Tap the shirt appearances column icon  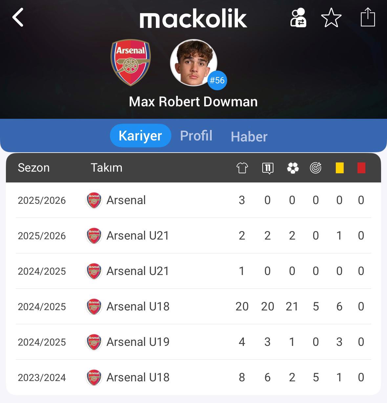(242, 168)
